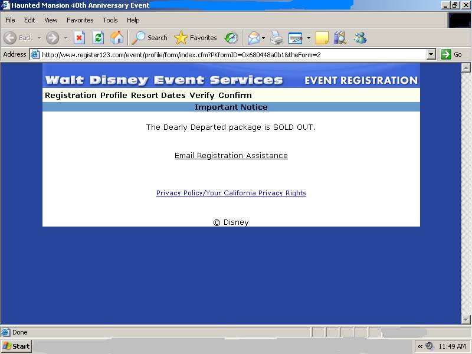Open the Research book icon
This screenshot has width=472, height=354.
click(x=340, y=38)
